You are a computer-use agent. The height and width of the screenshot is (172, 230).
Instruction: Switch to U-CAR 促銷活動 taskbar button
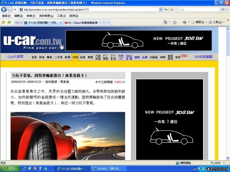(73, 169)
